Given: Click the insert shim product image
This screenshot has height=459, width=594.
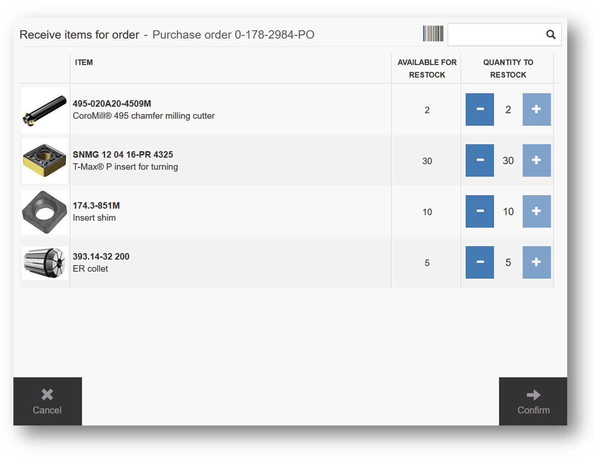Looking at the screenshot, I should pyautogui.click(x=45, y=212).
